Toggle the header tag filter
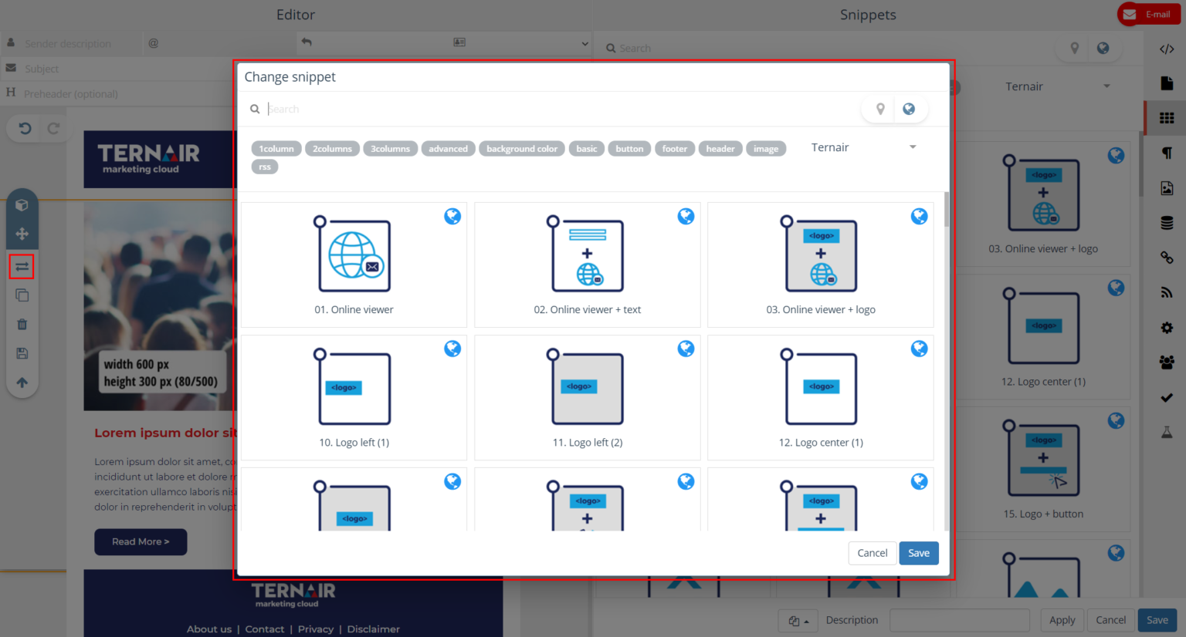 [720, 149]
